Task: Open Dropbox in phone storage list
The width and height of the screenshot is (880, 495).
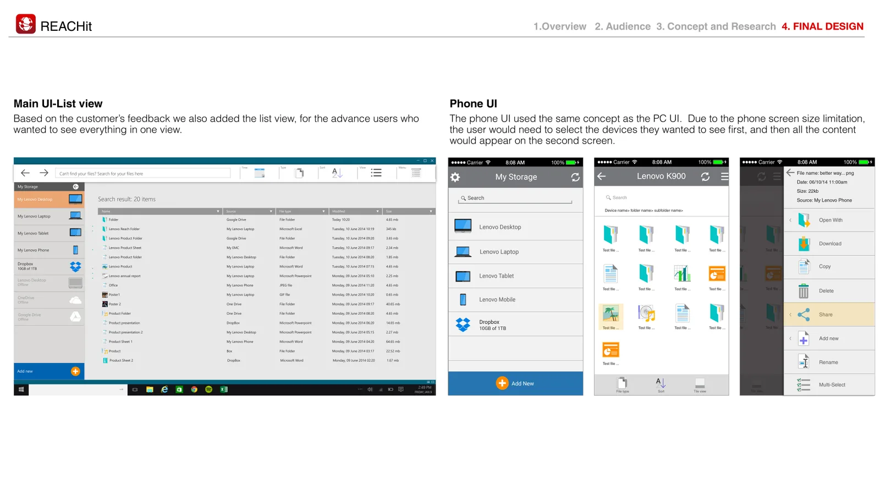Action: [x=515, y=324]
